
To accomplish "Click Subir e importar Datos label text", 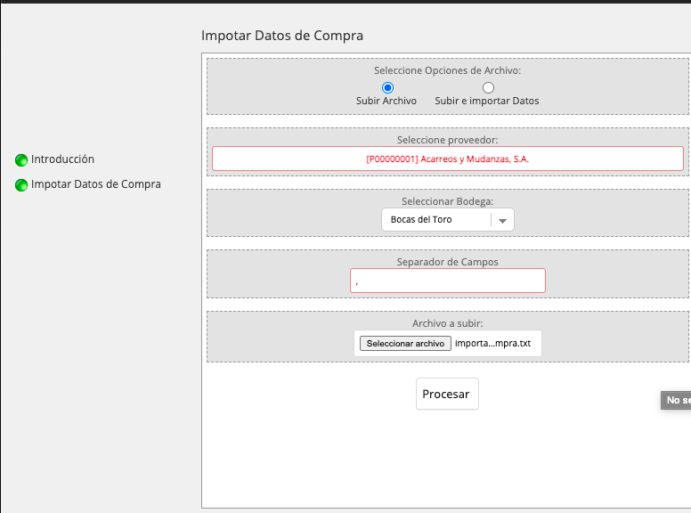I will [x=487, y=101].
